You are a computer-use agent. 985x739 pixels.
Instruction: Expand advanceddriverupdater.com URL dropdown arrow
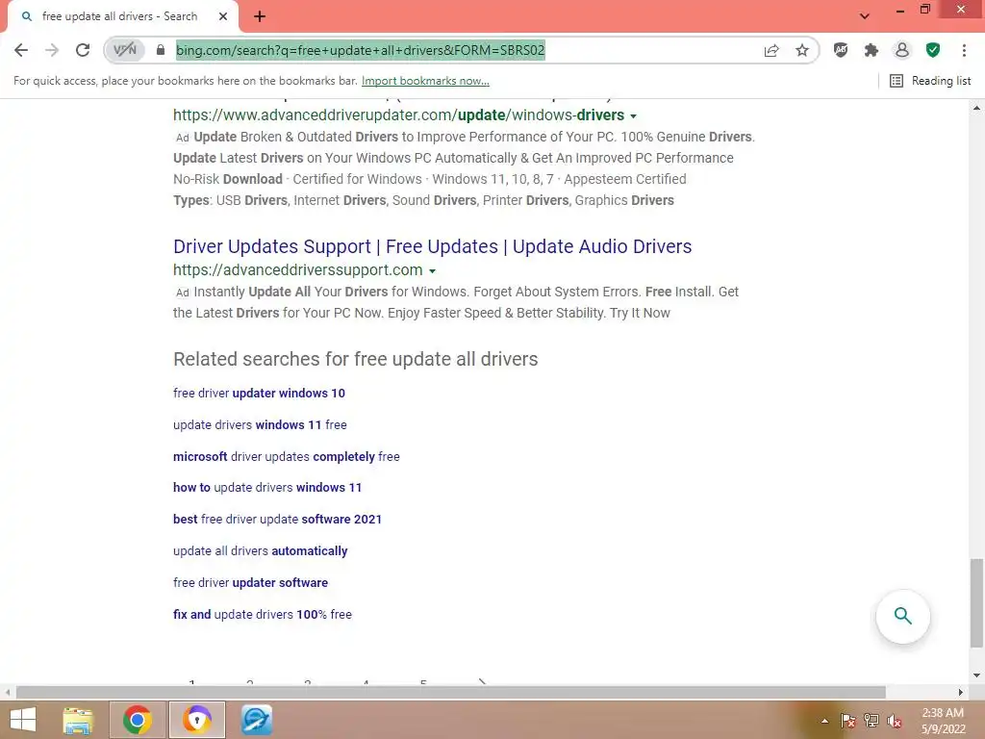click(x=633, y=116)
